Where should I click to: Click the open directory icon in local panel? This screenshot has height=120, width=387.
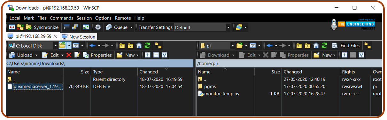(x=62, y=46)
